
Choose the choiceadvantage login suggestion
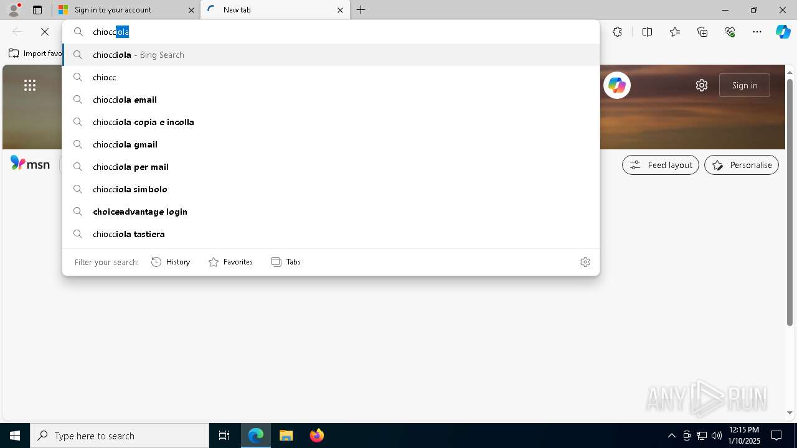click(331, 212)
